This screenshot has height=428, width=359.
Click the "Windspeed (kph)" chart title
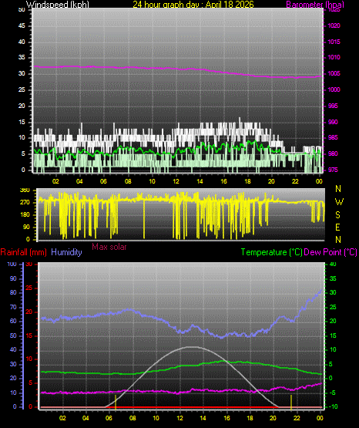58,5
